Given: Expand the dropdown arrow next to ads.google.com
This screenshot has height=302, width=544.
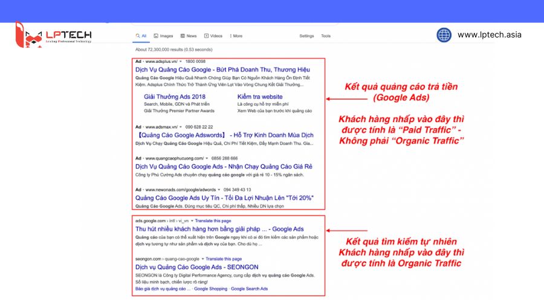Looking at the screenshot, I should [192, 220].
